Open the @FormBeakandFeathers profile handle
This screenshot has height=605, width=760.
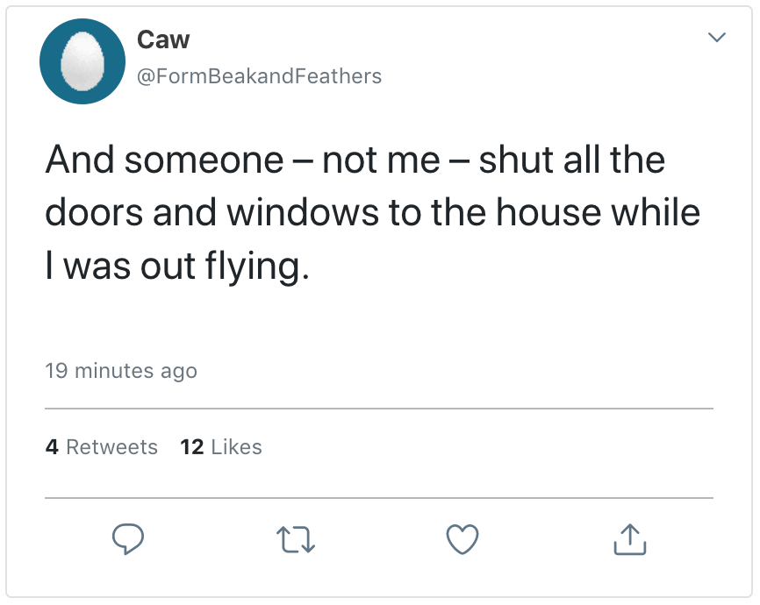click(259, 76)
